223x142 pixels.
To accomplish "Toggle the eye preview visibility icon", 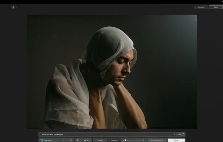I will tap(78, 140).
